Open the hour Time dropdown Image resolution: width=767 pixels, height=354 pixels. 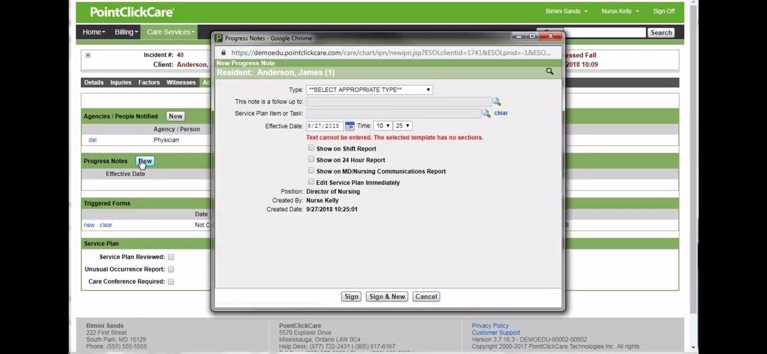click(383, 126)
